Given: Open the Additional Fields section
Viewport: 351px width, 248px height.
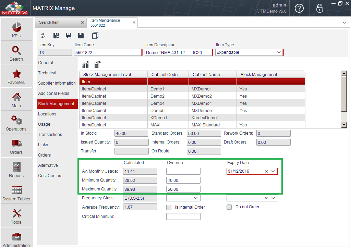Looking at the screenshot, I should point(54,94).
